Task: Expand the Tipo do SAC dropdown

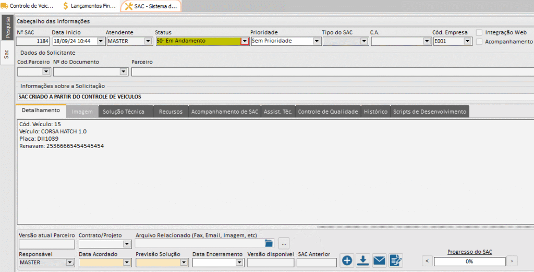Action: click(364, 41)
